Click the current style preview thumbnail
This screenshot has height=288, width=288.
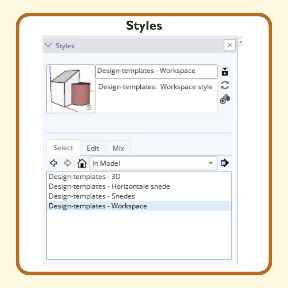[71, 89]
